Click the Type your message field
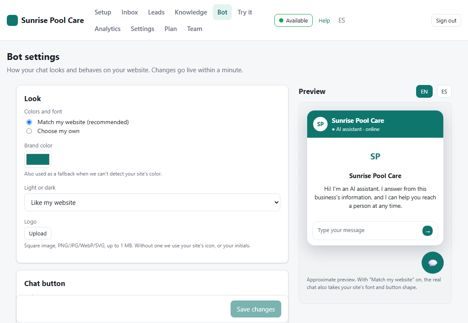Image resolution: width=468 pixels, height=323 pixels. (x=366, y=230)
